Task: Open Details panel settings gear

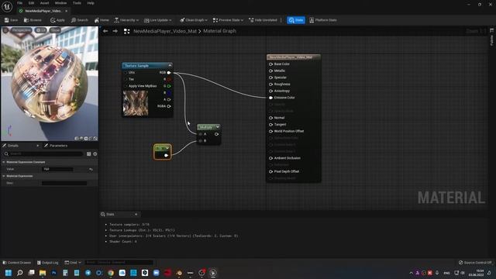Action: pos(95,153)
